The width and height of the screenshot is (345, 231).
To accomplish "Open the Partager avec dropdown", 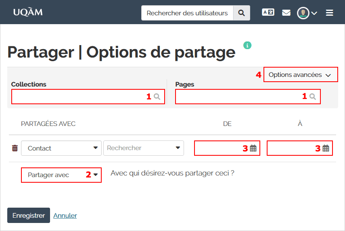I will click(61, 175).
